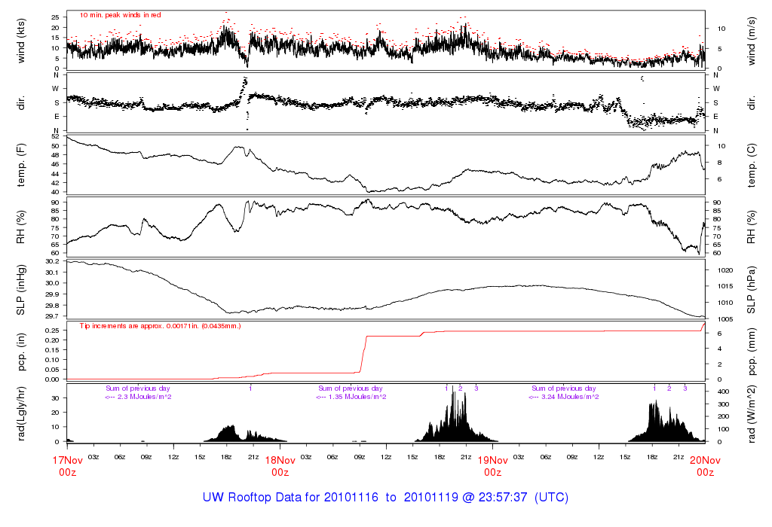The height and width of the screenshot is (527, 772).
Task: Click the 'temp. (C)' axis label
Action: (752, 165)
